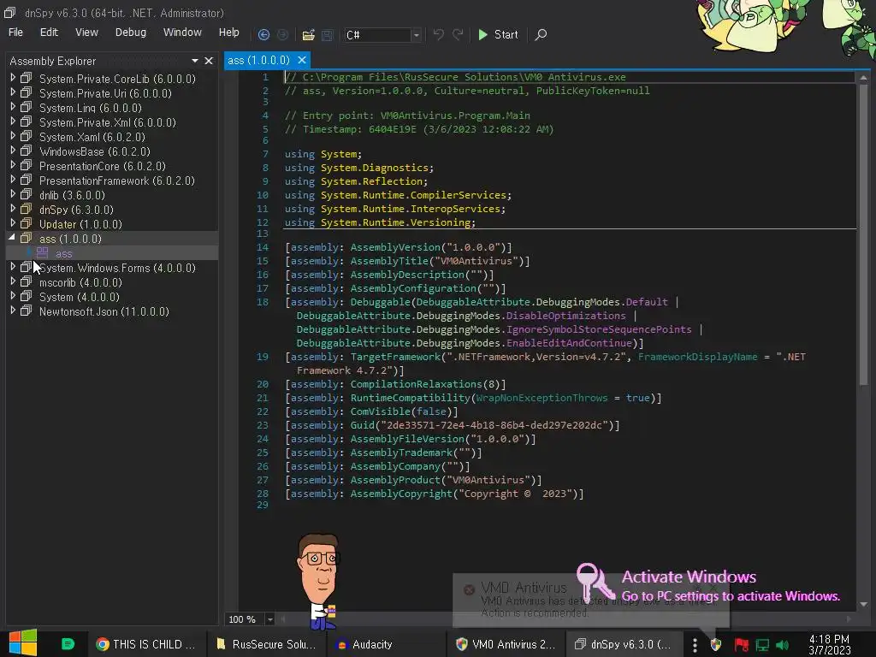Viewport: 876px width, 657px height.
Task: Click the Updater assembly icon in tree
Action: pos(27,223)
